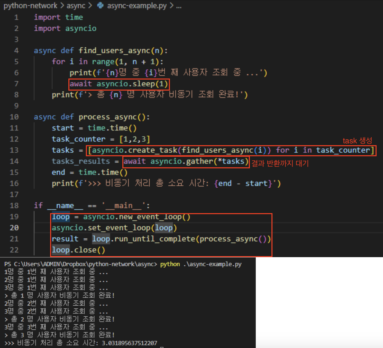The width and height of the screenshot is (383, 348).
Task: Click line number 3 in the gutter
Action: coord(16,39)
